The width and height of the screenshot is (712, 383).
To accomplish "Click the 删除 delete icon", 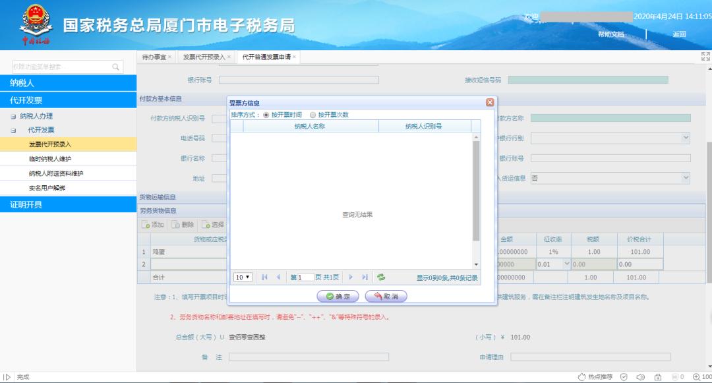I will point(175,223).
